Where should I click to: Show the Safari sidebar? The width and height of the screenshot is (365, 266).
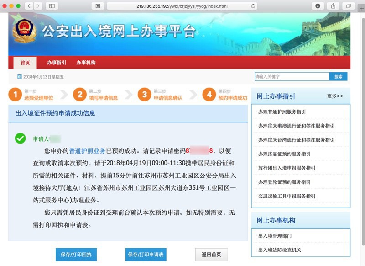52,6
